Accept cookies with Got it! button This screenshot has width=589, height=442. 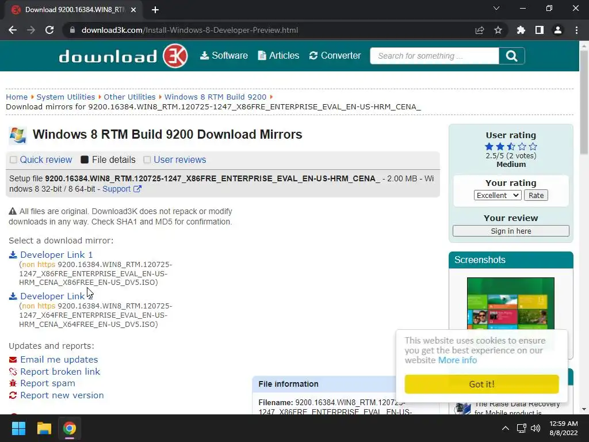[x=481, y=384]
